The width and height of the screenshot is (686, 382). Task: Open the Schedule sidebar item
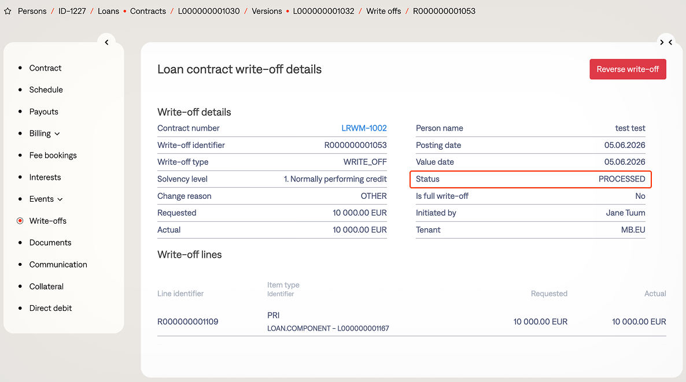tap(46, 90)
